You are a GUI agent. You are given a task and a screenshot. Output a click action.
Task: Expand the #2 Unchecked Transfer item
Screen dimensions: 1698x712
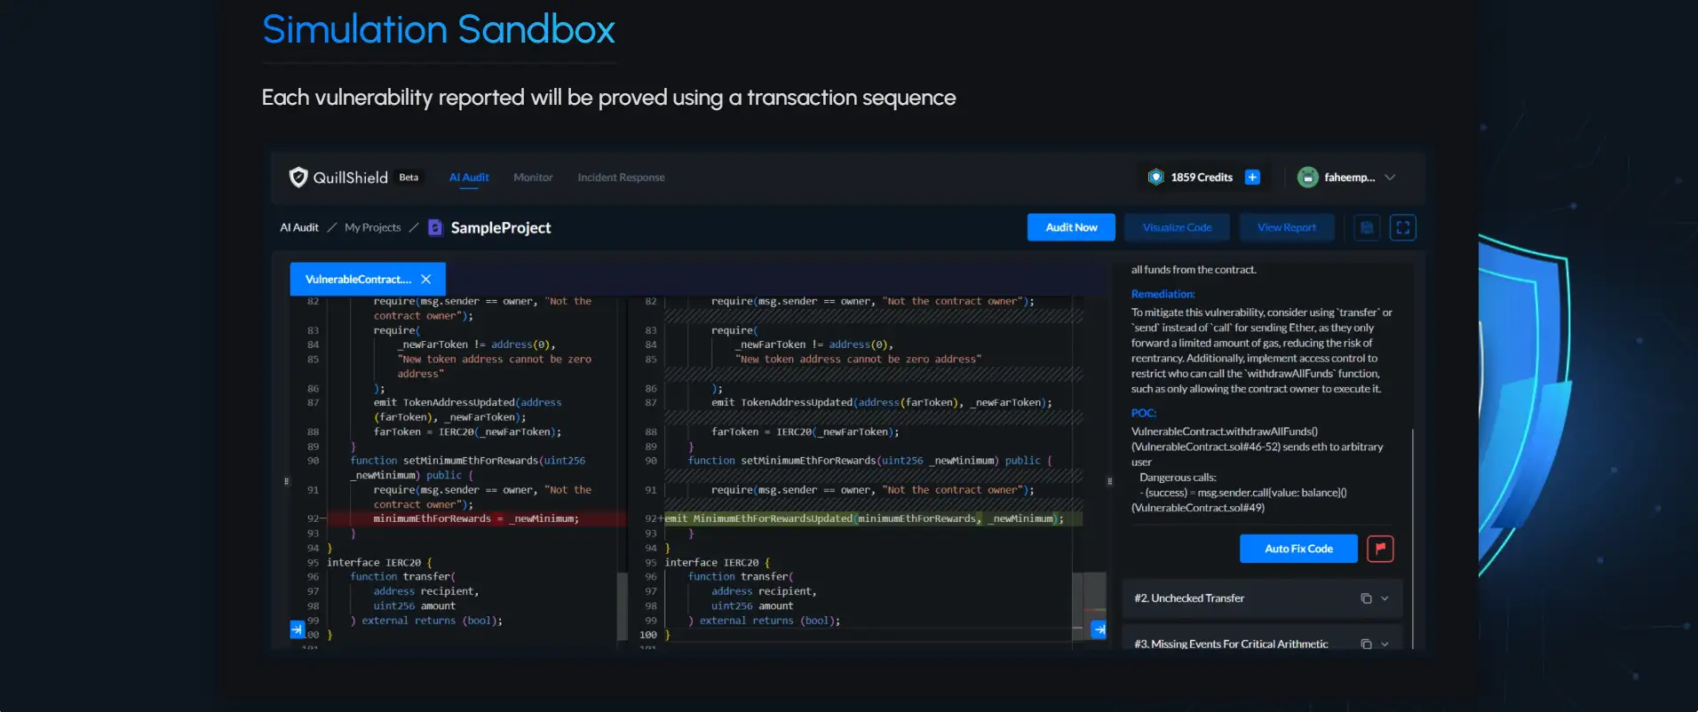click(x=1385, y=598)
